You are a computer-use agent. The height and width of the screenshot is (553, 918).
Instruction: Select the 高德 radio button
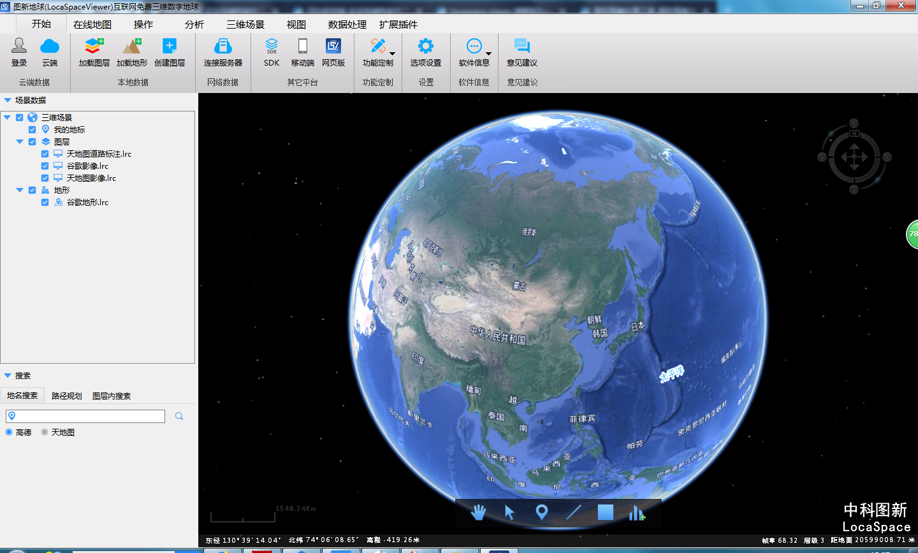(9, 432)
